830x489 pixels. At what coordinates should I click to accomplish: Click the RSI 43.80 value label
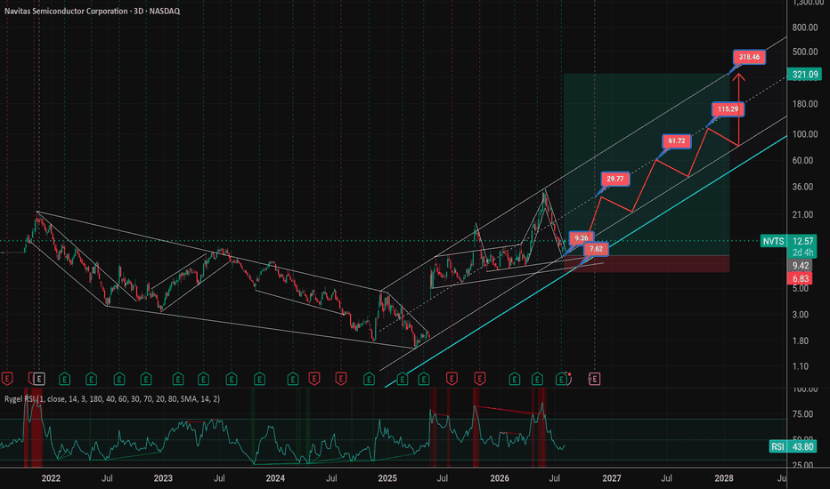click(793, 446)
